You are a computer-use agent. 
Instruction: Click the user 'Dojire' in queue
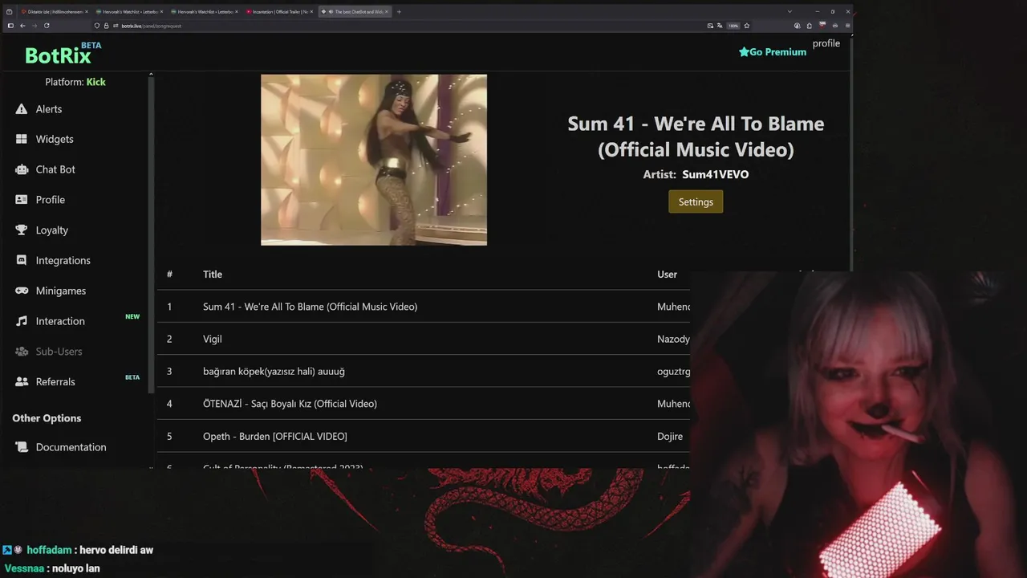tap(670, 437)
